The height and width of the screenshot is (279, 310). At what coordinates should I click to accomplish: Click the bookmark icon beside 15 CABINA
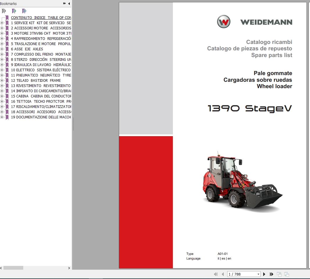tap(7, 96)
